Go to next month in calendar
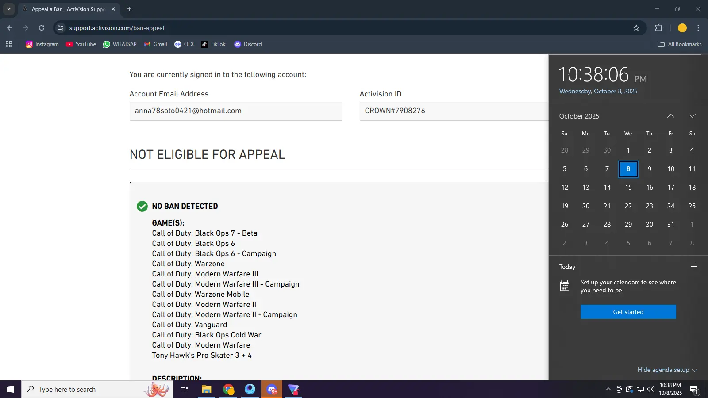This screenshot has height=398, width=708. pyautogui.click(x=692, y=116)
